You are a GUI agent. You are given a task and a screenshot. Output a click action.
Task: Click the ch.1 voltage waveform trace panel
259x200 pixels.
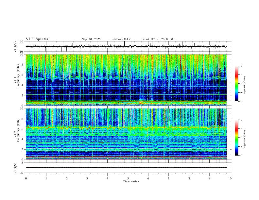click(128, 46)
